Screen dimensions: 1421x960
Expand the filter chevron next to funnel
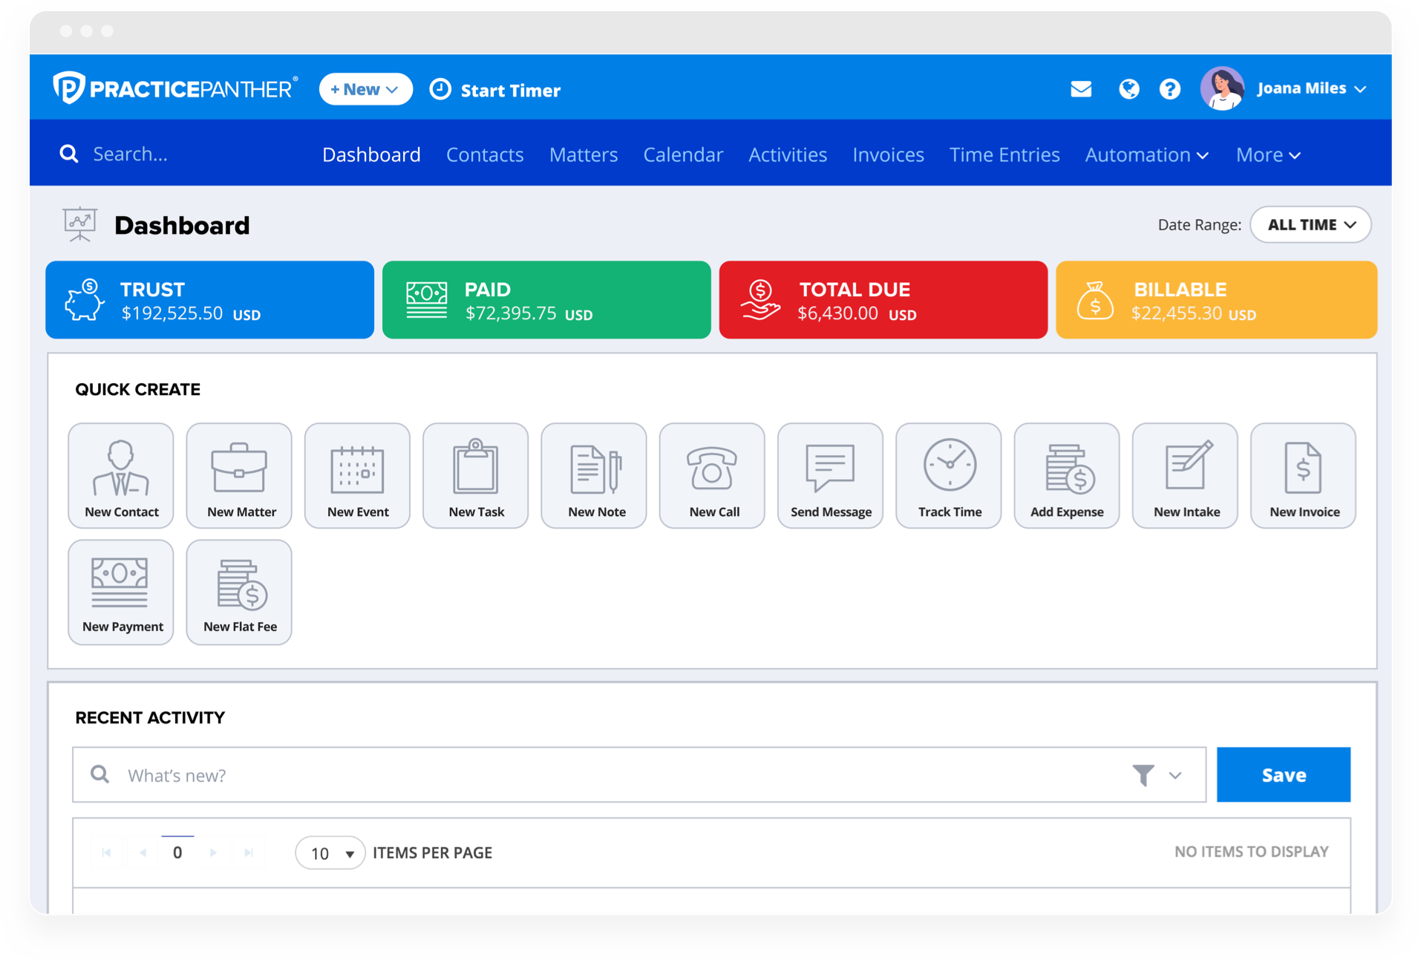[1175, 775]
